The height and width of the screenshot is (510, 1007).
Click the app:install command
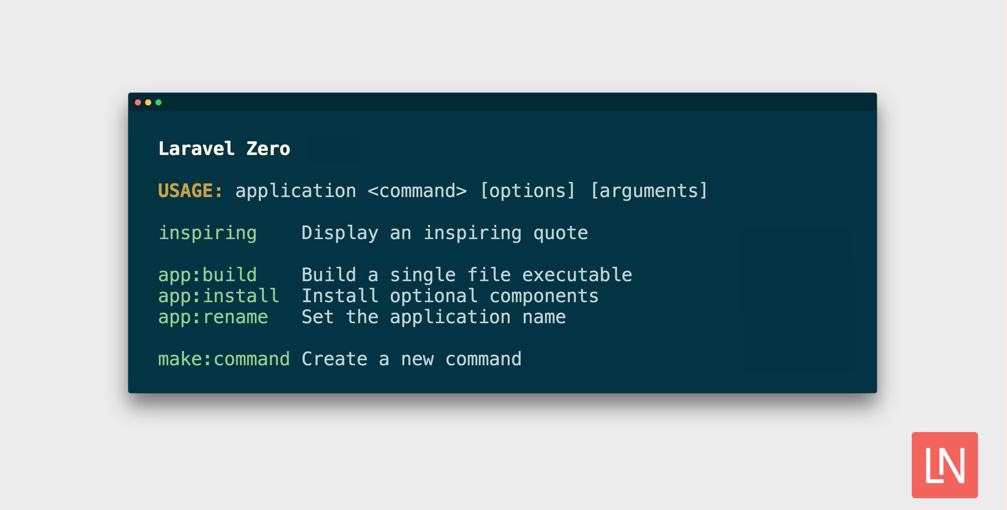tap(219, 296)
